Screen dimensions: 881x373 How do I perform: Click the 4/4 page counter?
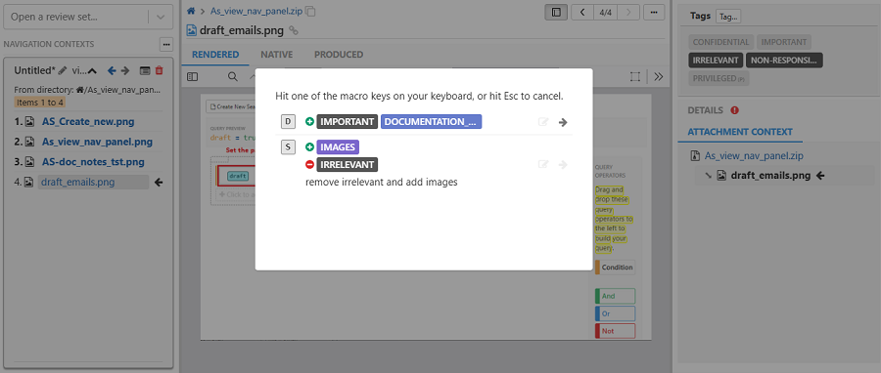606,12
